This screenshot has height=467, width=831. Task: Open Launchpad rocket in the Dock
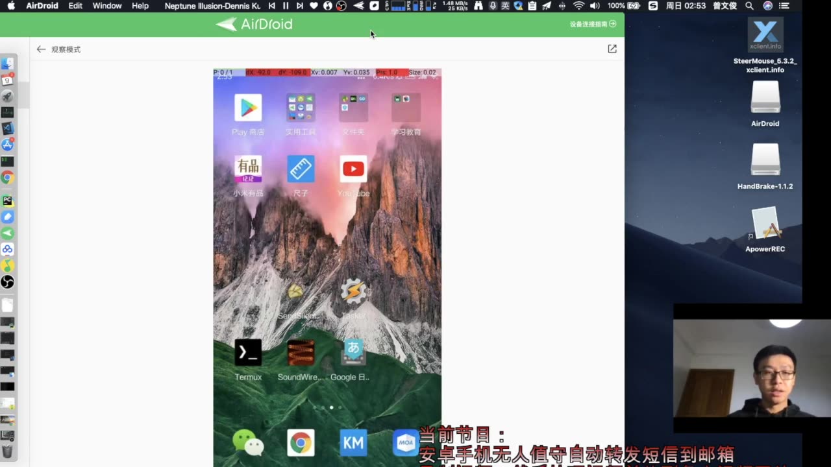point(7,96)
